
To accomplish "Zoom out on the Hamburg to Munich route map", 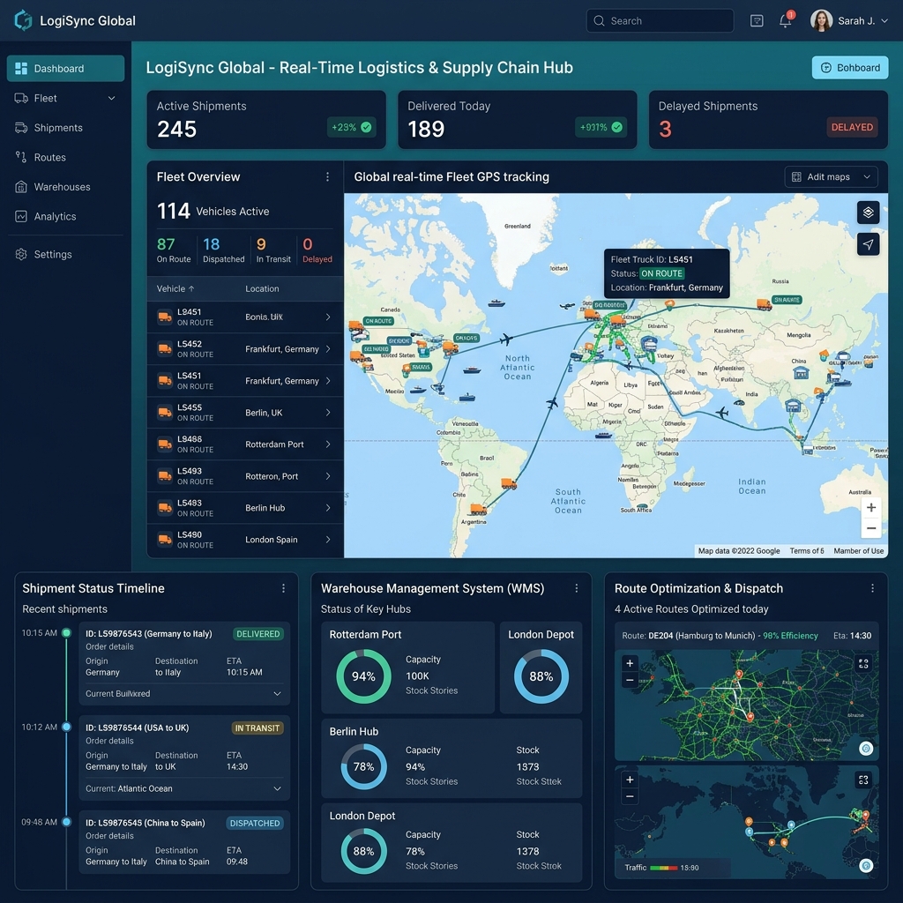I will (630, 680).
